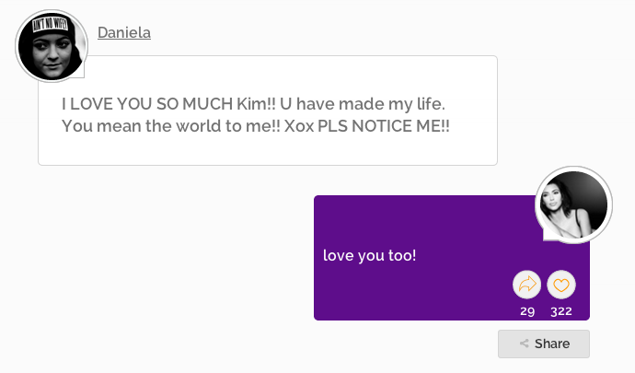Click the "love you too!" reply text
The width and height of the screenshot is (635, 373).
pos(369,255)
